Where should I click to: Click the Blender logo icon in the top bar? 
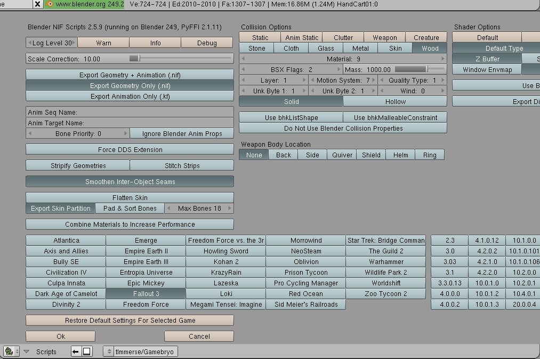[50, 4]
